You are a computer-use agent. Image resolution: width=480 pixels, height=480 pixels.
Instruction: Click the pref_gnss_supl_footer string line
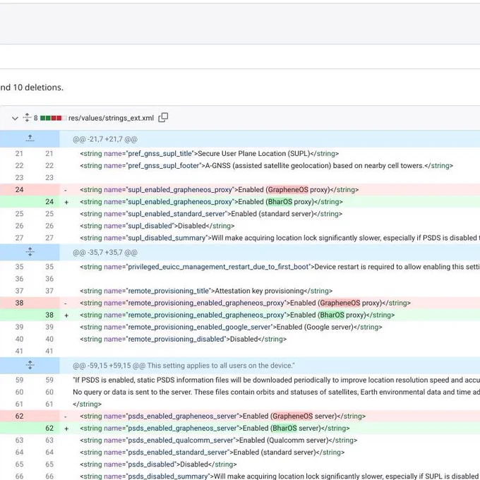coord(266,166)
